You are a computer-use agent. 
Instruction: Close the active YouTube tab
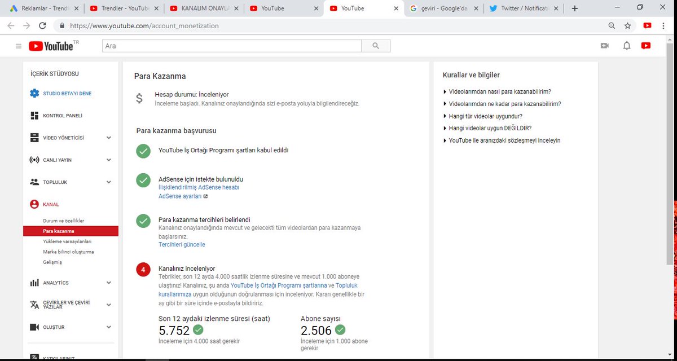coord(396,8)
